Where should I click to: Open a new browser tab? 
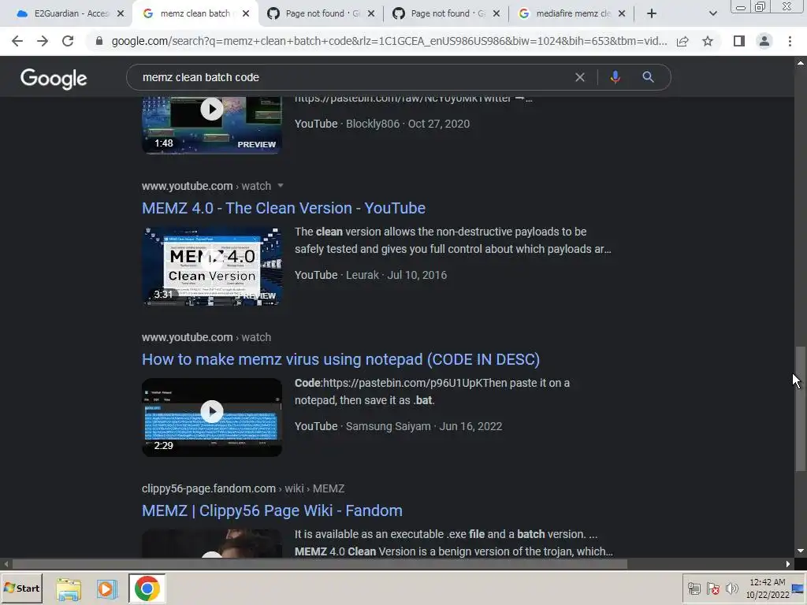pos(652,13)
